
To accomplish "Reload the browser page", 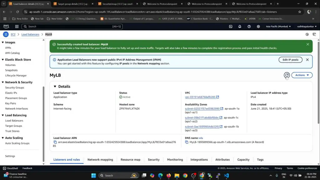I will click(17, 12).
